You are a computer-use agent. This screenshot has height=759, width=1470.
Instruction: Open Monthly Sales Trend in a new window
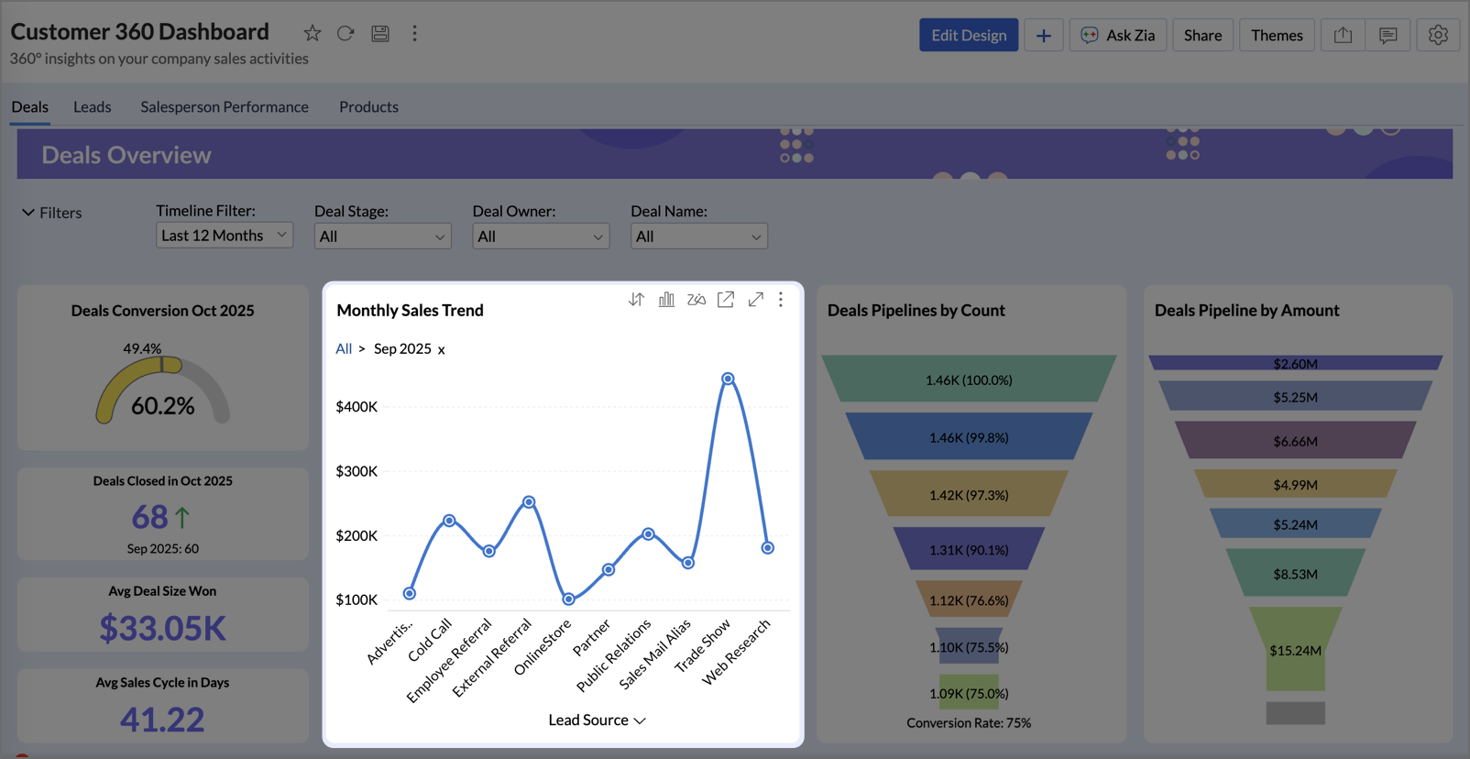click(x=726, y=300)
